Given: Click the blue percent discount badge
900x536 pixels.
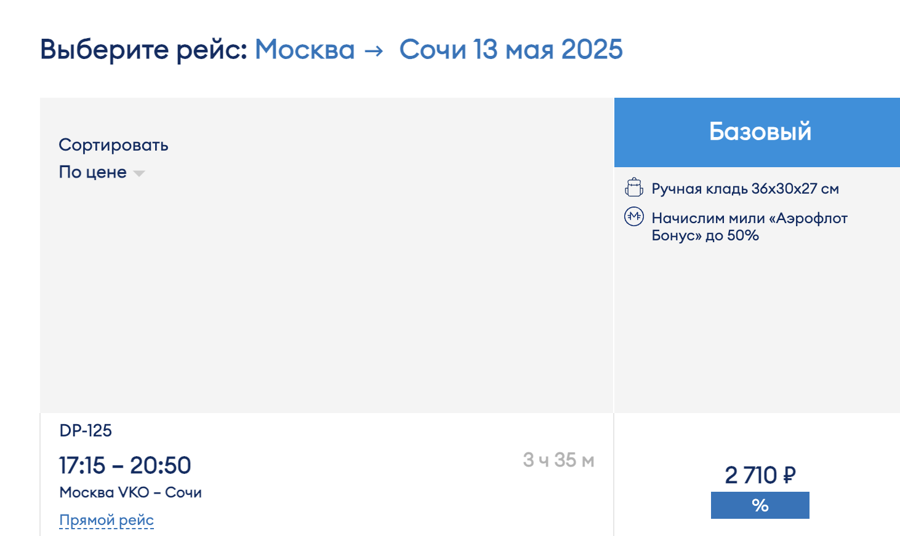Looking at the screenshot, I should click(760, 505).
